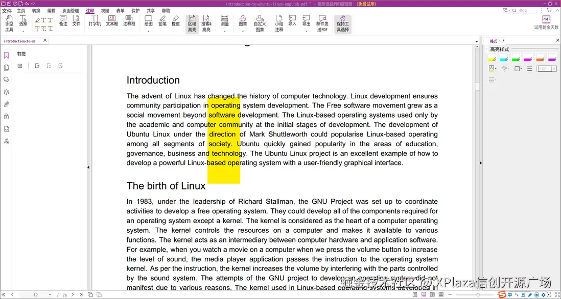Open the Stamp (图章) tool

tap(243, 21)
